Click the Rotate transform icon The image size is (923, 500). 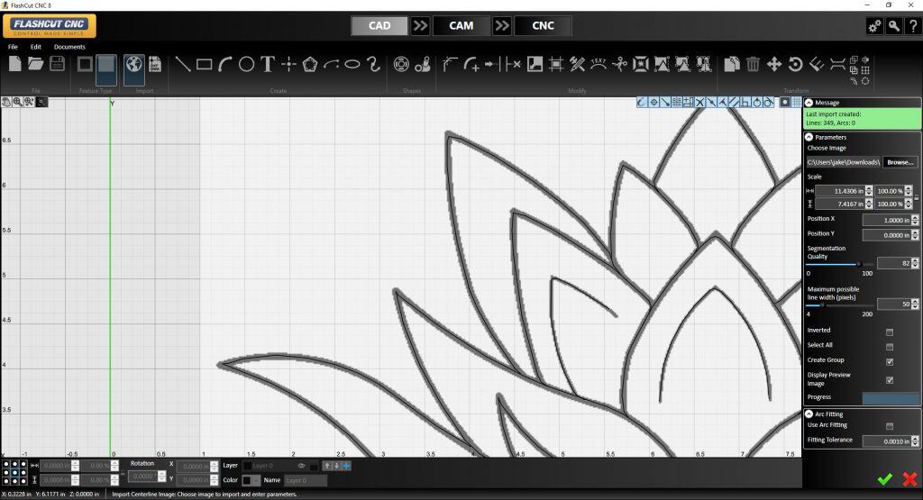pos(795,64)
